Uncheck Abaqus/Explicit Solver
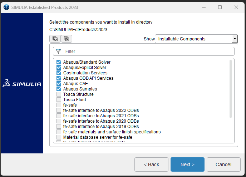The width and height of the screenshot is (246, 177). [x=59, y=67]
